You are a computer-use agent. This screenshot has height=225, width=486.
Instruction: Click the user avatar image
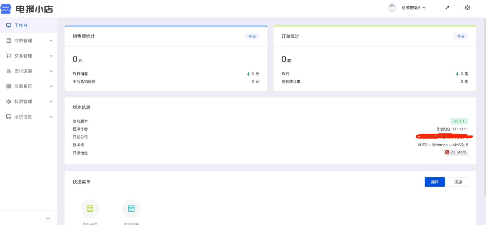392,8
